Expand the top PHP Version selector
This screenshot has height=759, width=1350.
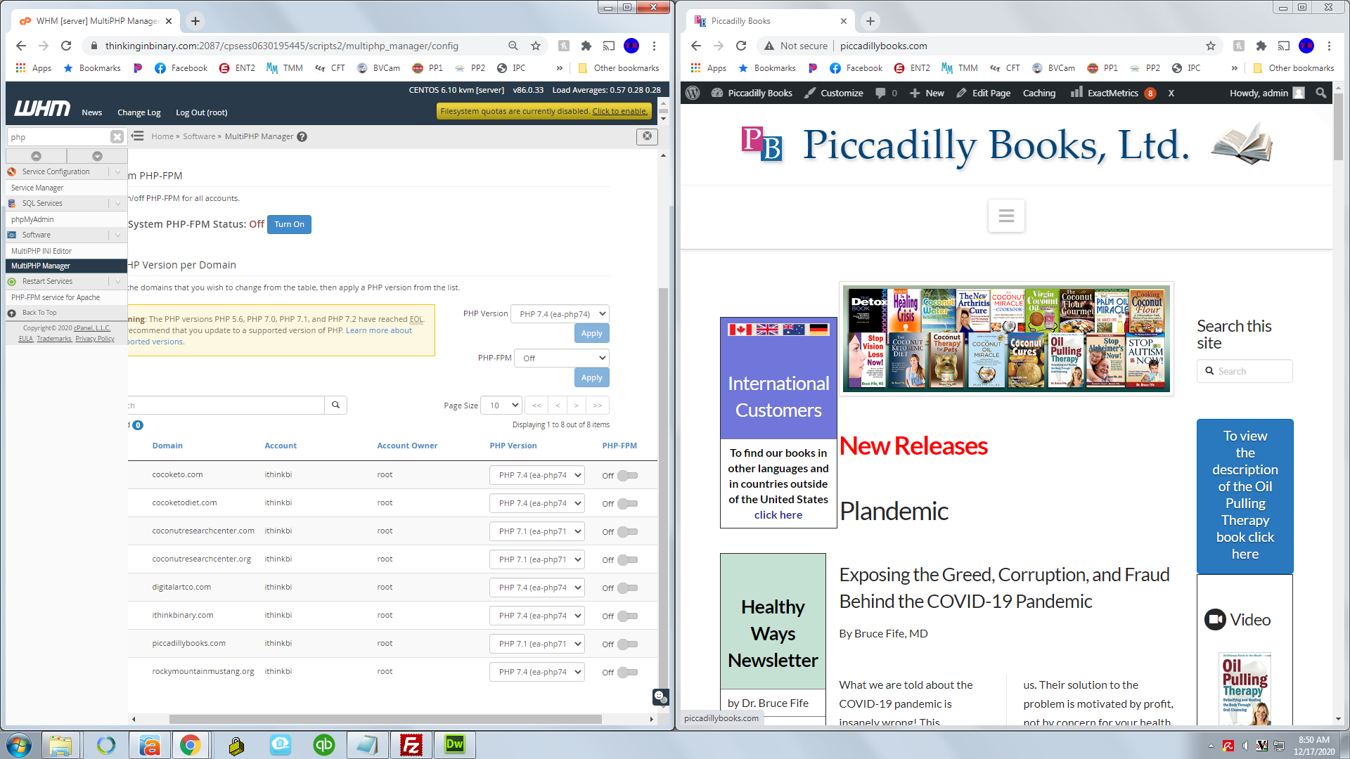pos(560,314)
